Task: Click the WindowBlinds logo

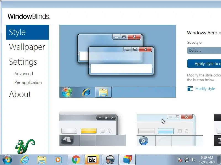Action: (29, 16)
